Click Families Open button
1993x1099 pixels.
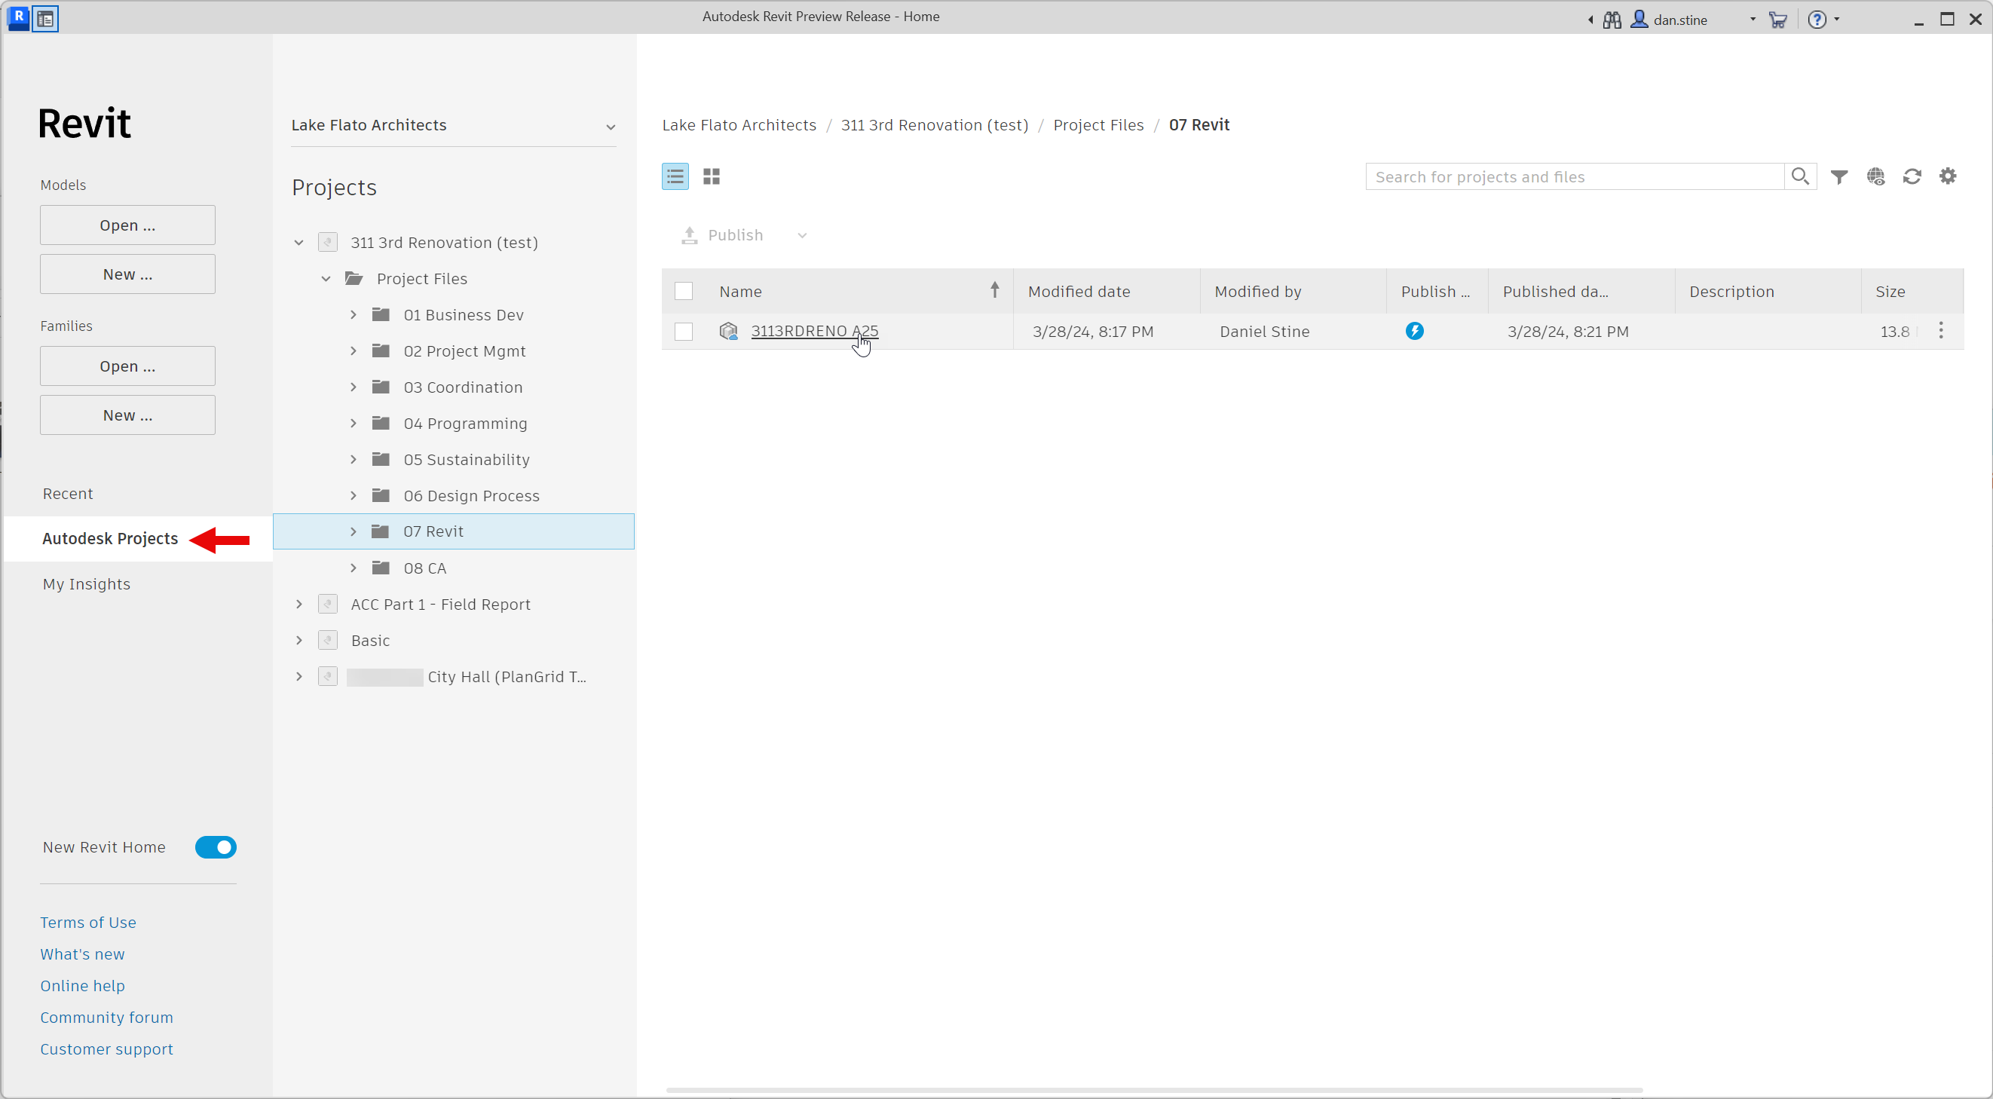(127, 366)
